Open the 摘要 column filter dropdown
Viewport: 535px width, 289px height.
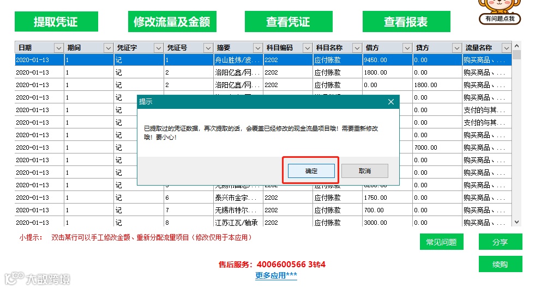coord(258,48)
